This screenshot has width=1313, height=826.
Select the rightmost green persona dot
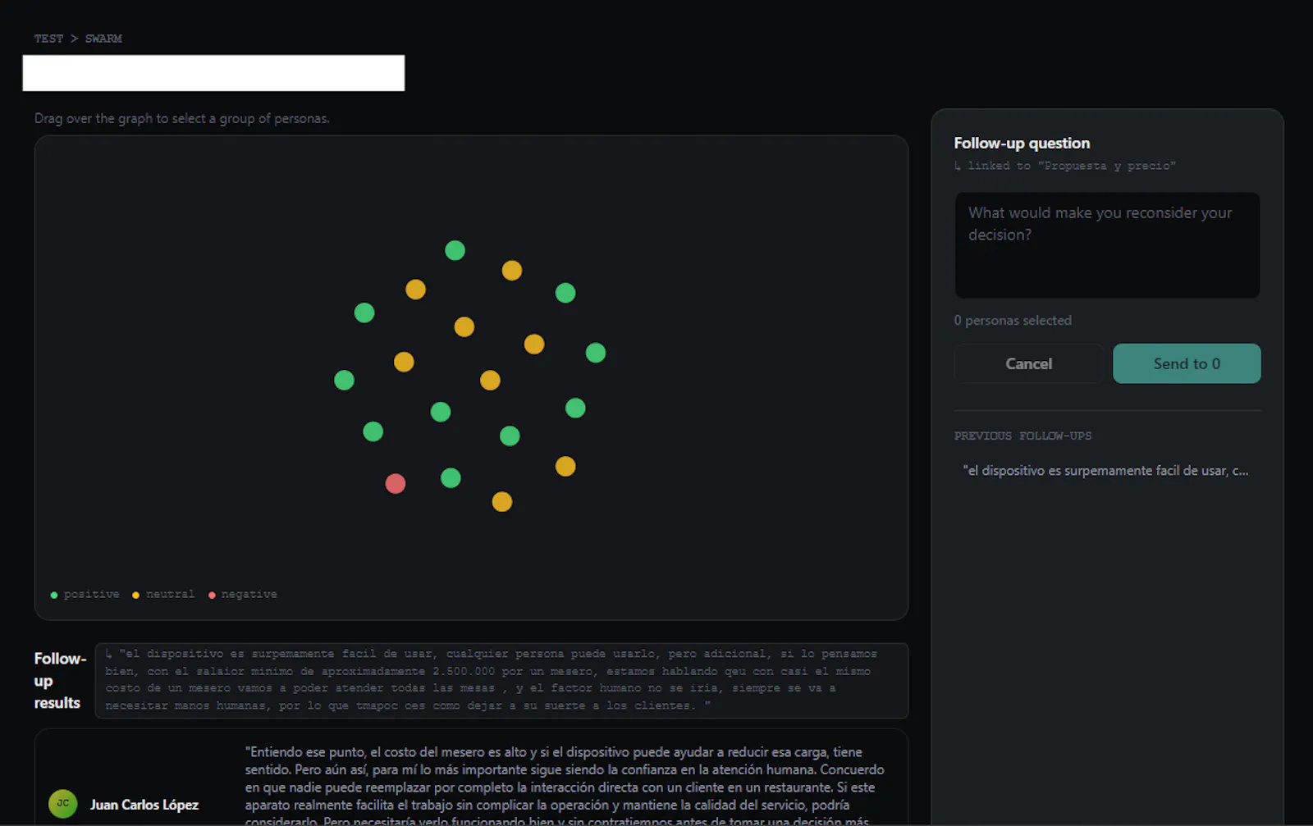(596, 353)
